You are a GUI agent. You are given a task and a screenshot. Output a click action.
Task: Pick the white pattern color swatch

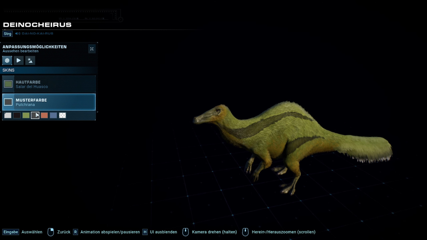[x=8, y=115]
